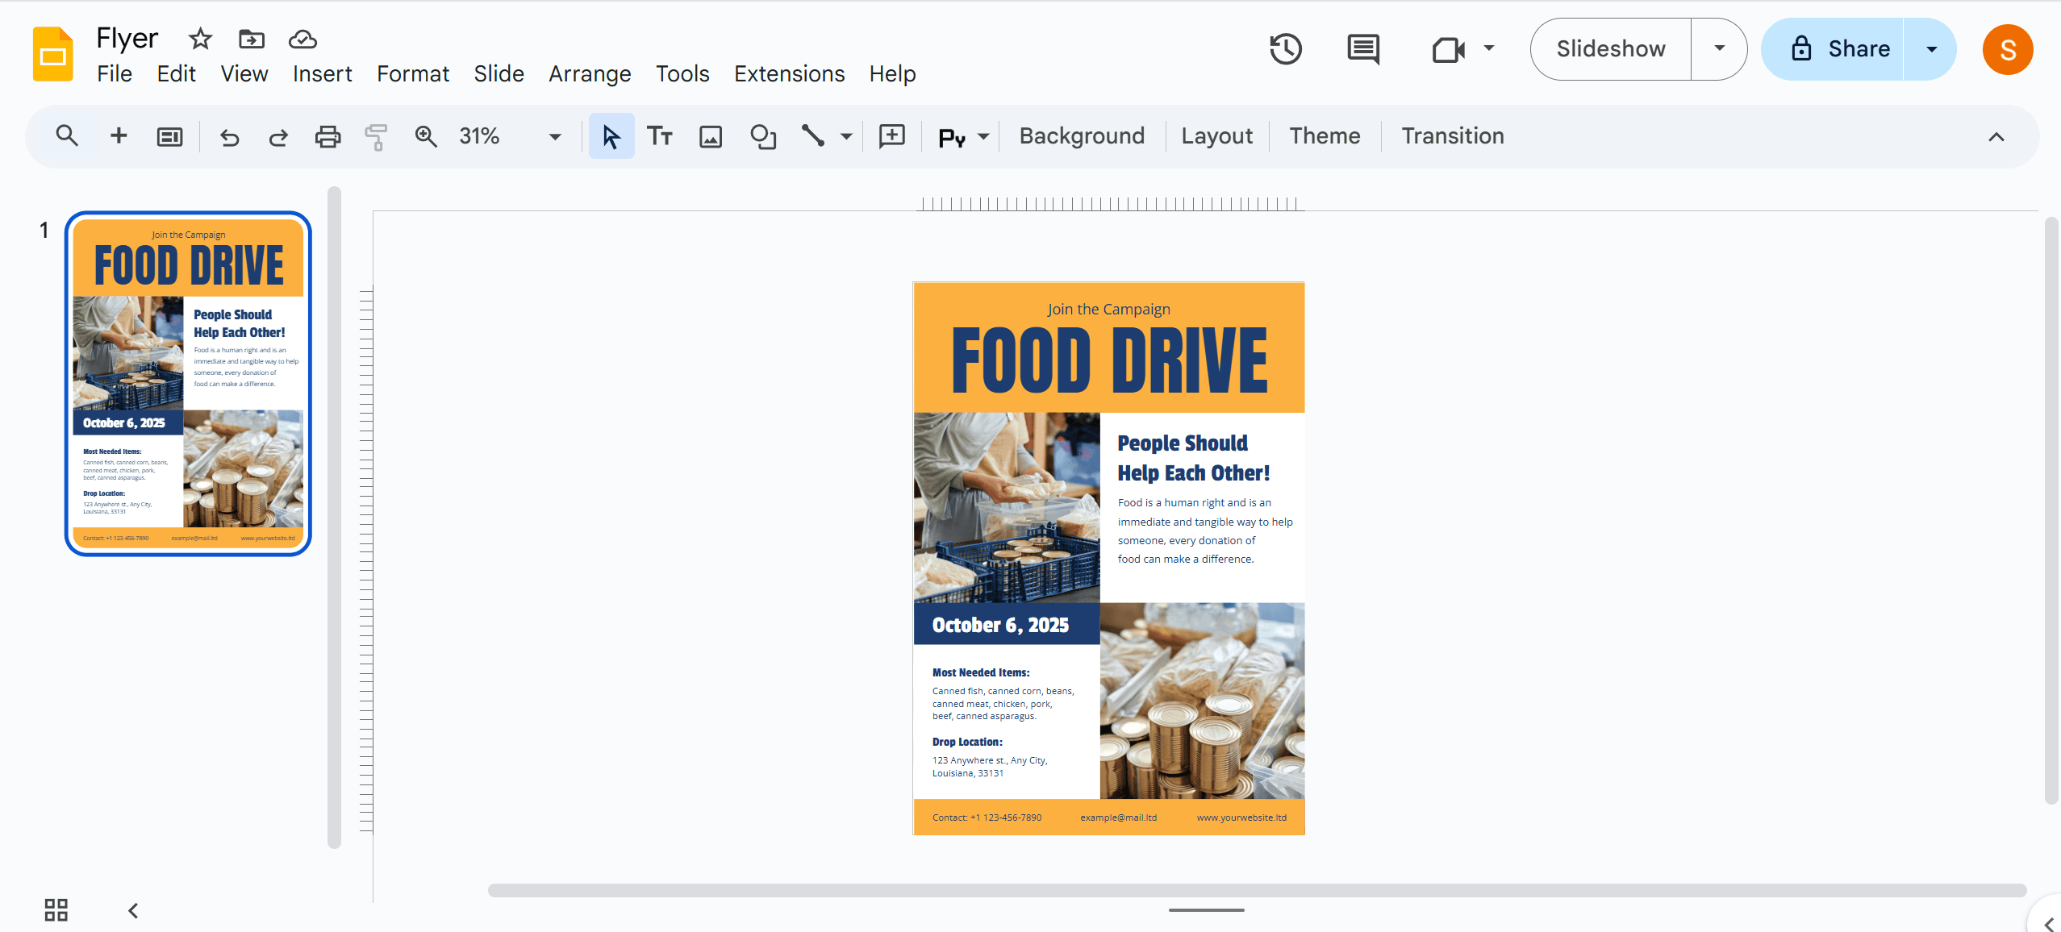Open version history clock icon
This screenshot has height=932, width=2061.
pos(1285,49)
